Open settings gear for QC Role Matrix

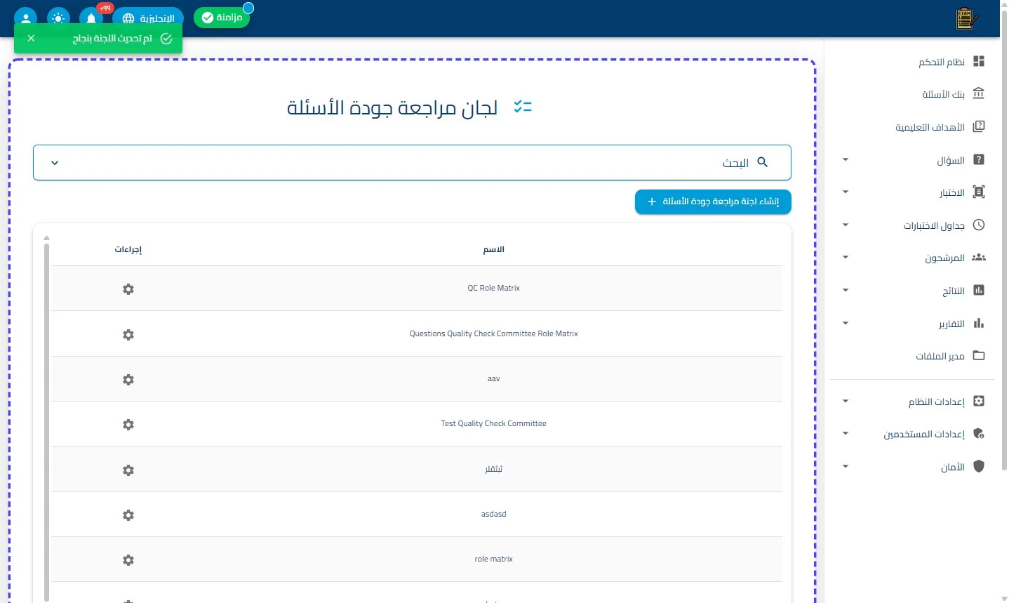[128, 289]
